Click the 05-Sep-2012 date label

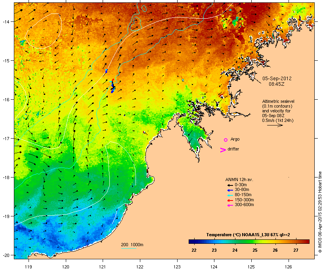pyautogui.click(x=277, y=79)
